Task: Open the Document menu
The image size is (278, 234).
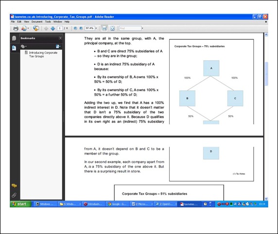Action: click(x=37, y=22)
